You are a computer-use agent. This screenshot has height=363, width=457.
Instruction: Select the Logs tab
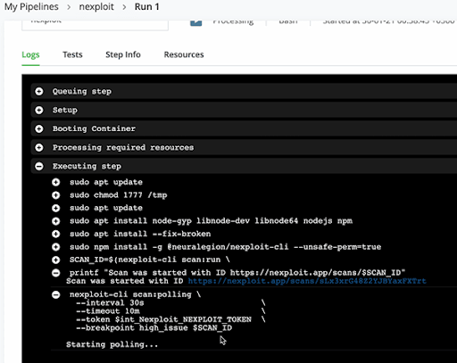[x=30, y=54]
